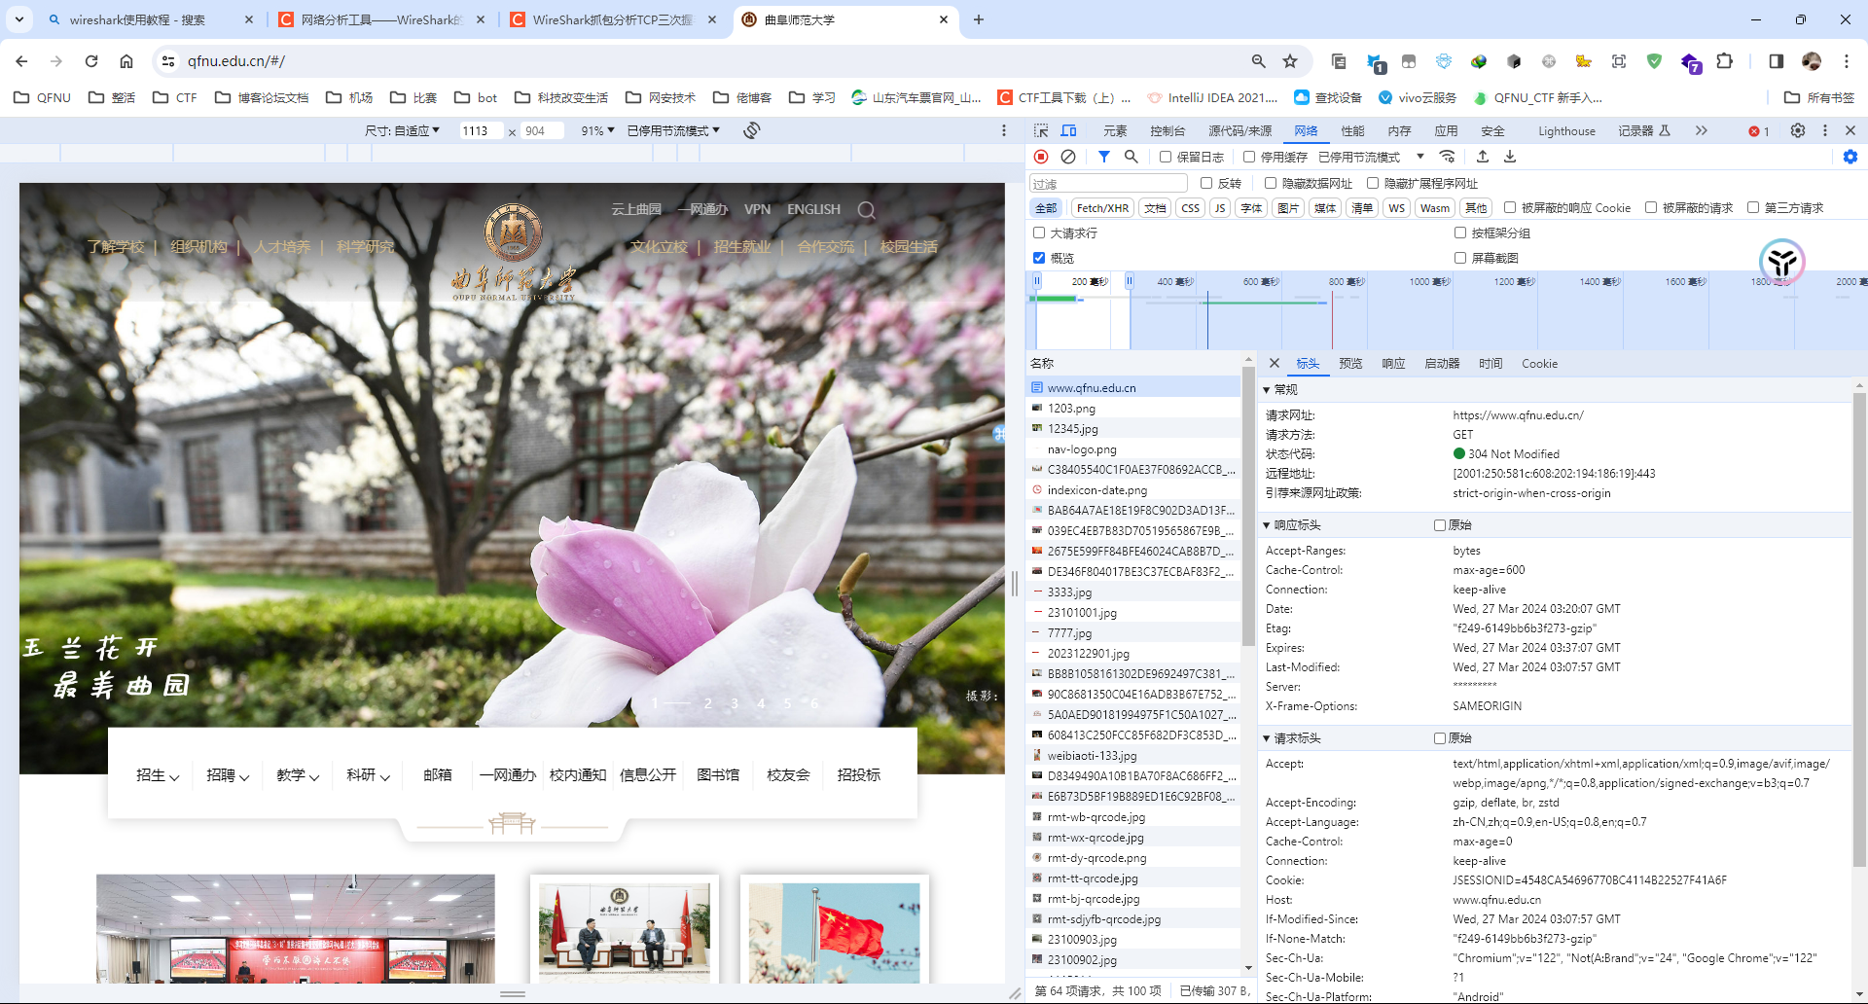The width and height of the screenshot is (1868, 1004).
Task: Enable the 保留日志 checkbox
Action: point(1166,157)
